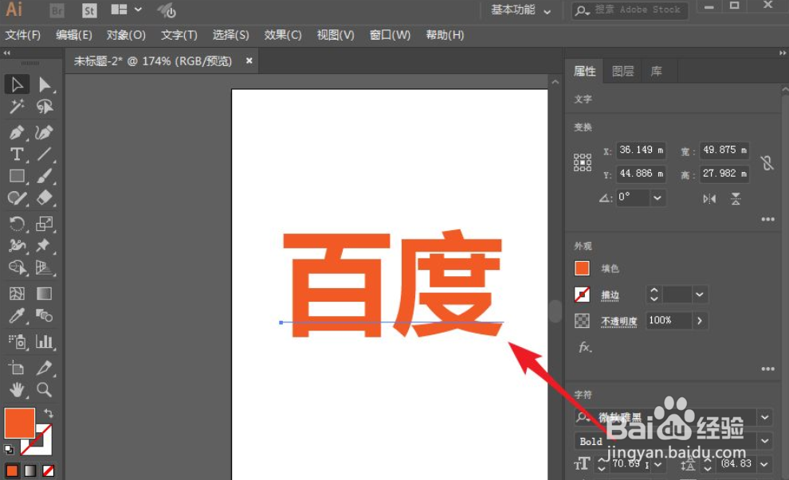Screen dimensions: 789x480
Task: Expand the opacity slider arrow
Action: tap(700, 321)
